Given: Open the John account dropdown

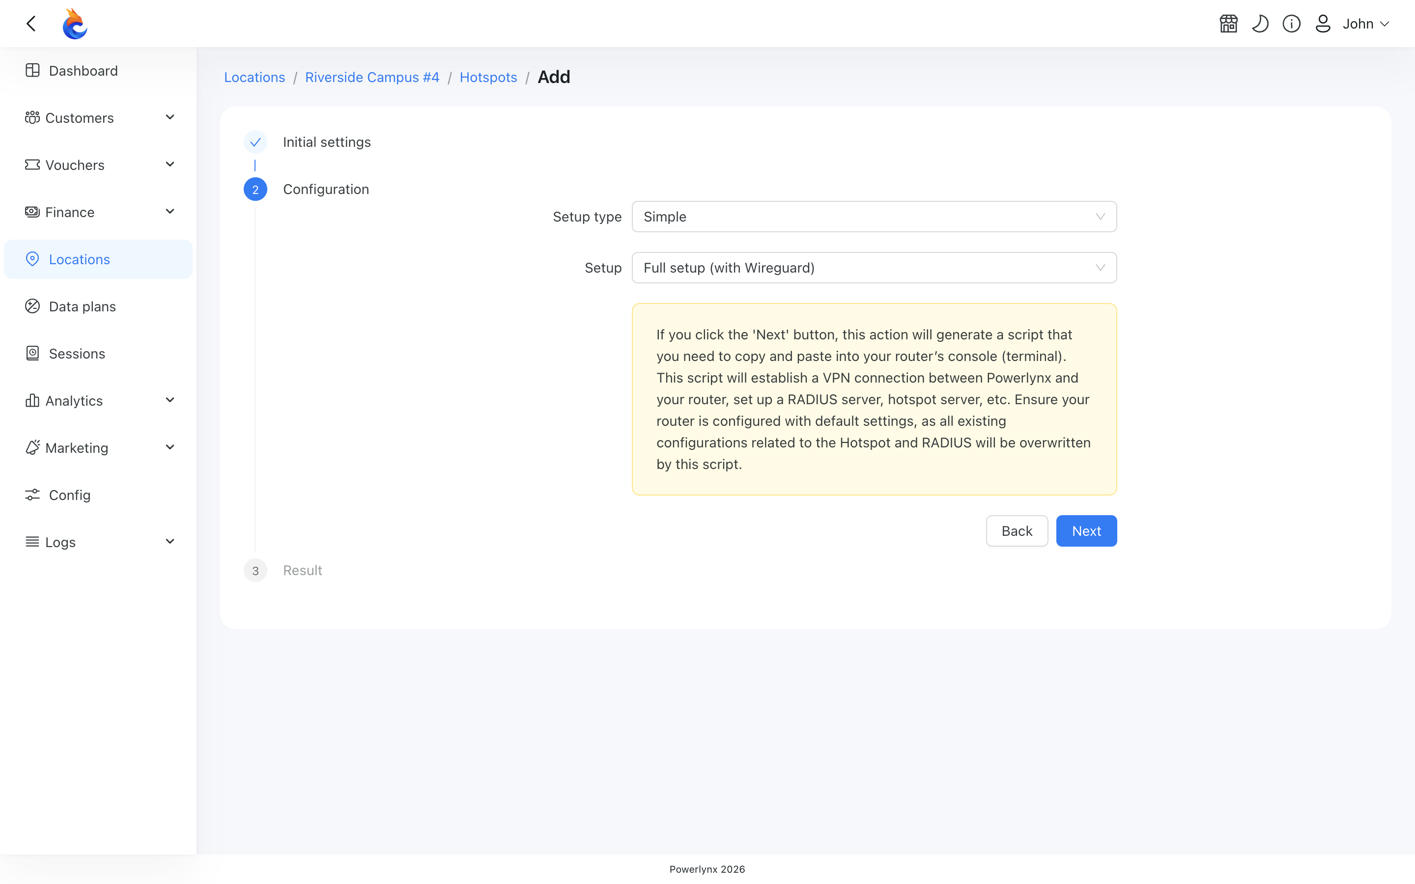Looking at the screenshot, I should point(1366,24).
